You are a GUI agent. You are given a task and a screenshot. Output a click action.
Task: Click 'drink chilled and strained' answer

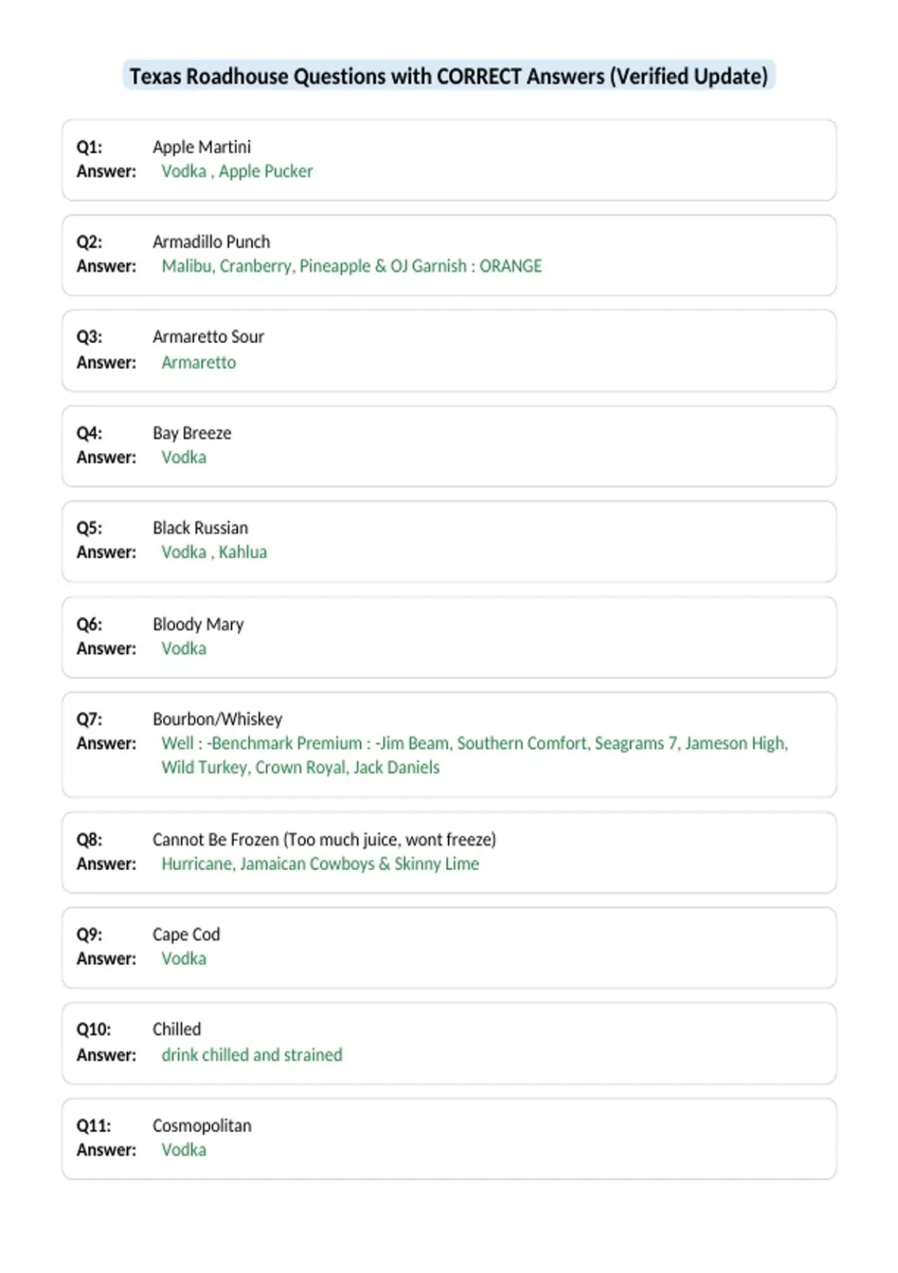coord(252,1055)
